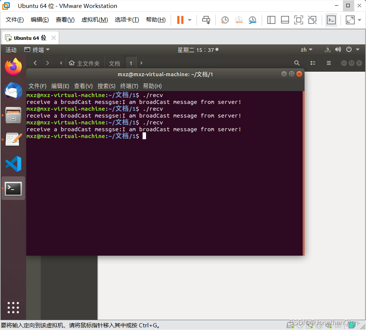Expand the dropdown arrow beside pause button
366x330 pixels.
click(x=190, y=20)
